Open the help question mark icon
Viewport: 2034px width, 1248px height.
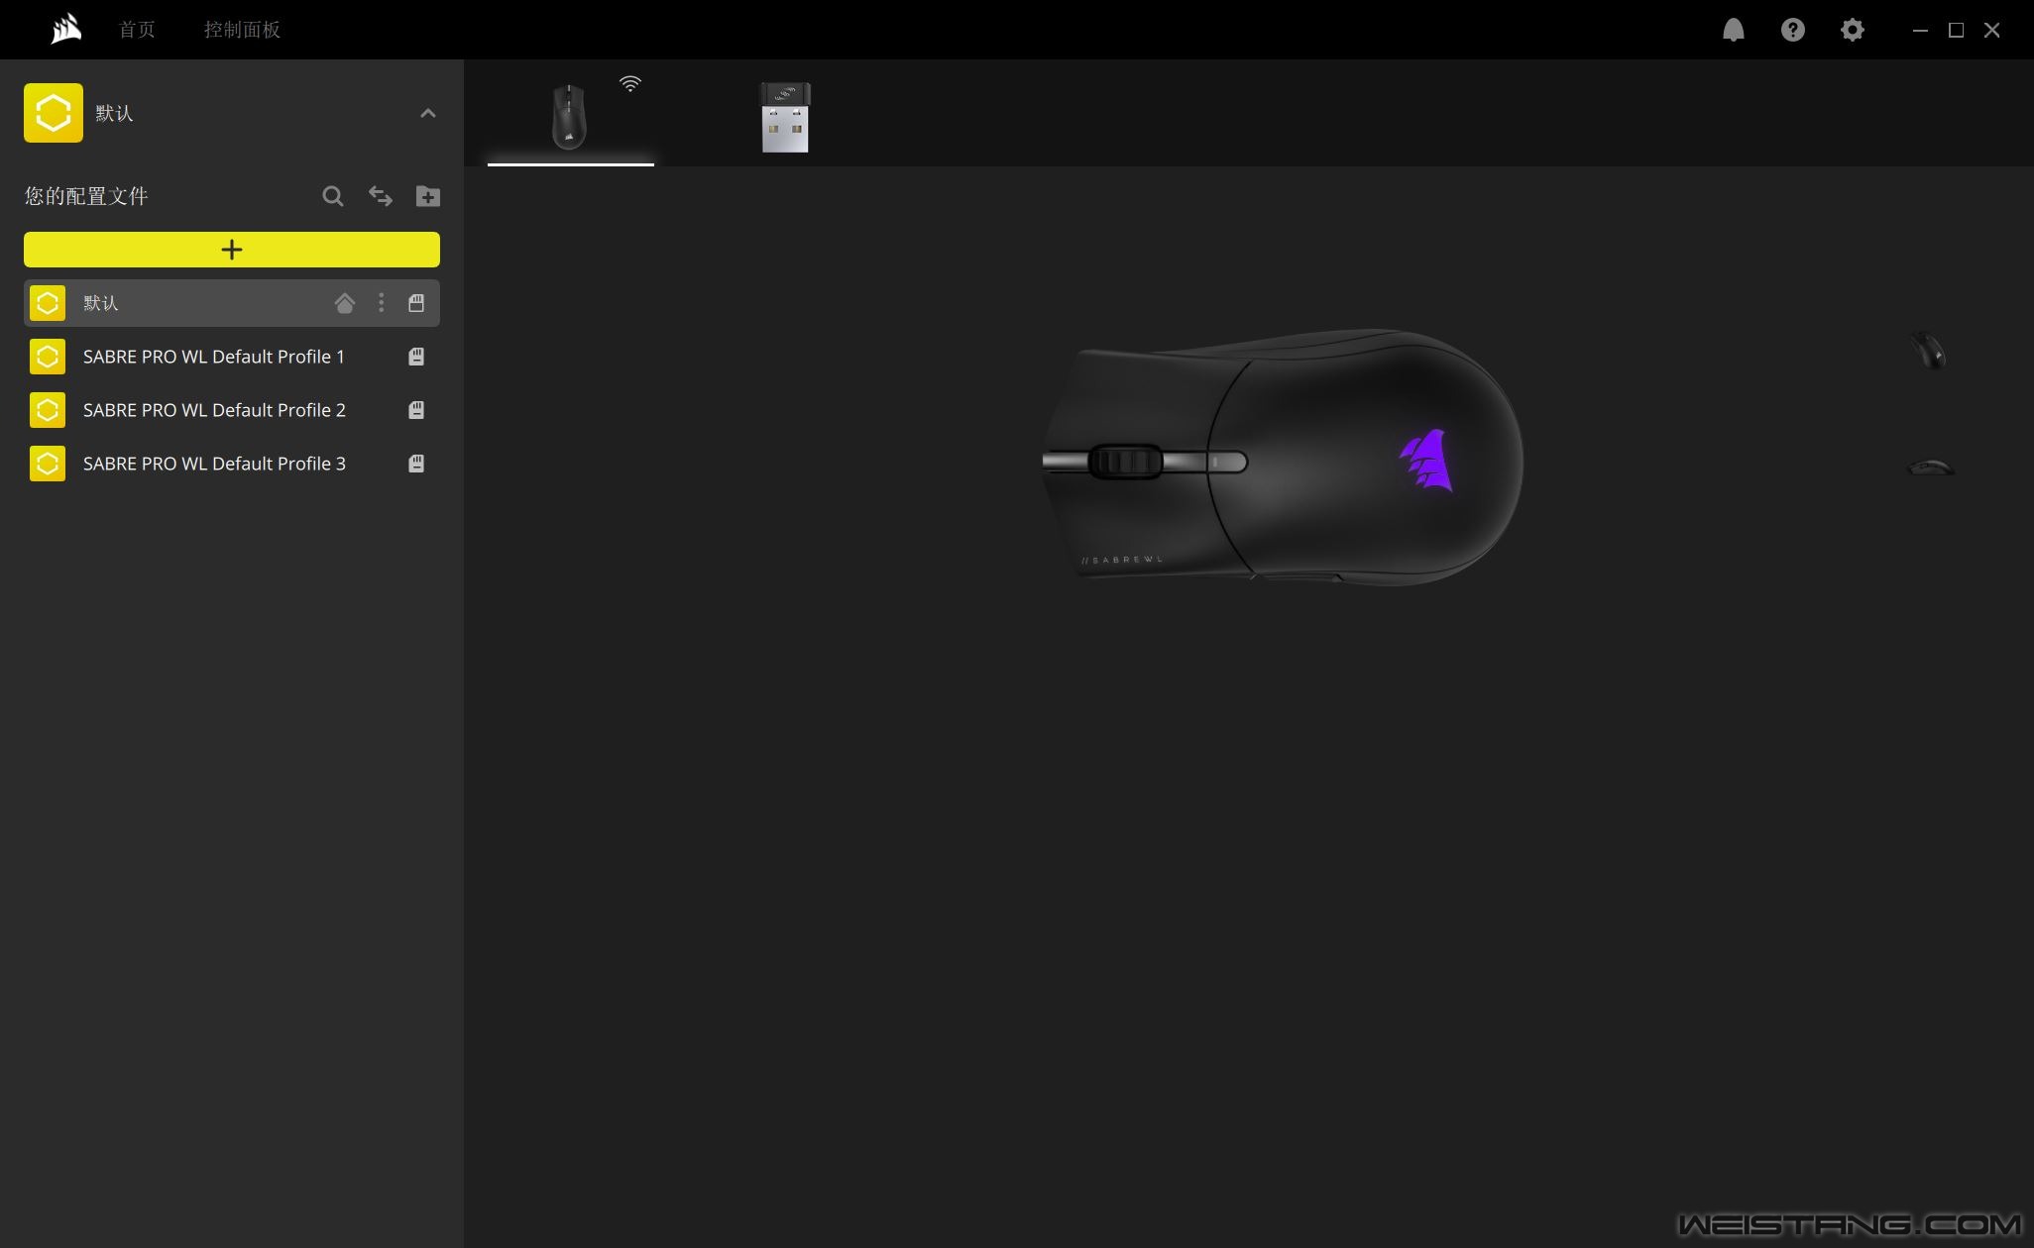click(x=1792, y=30)
